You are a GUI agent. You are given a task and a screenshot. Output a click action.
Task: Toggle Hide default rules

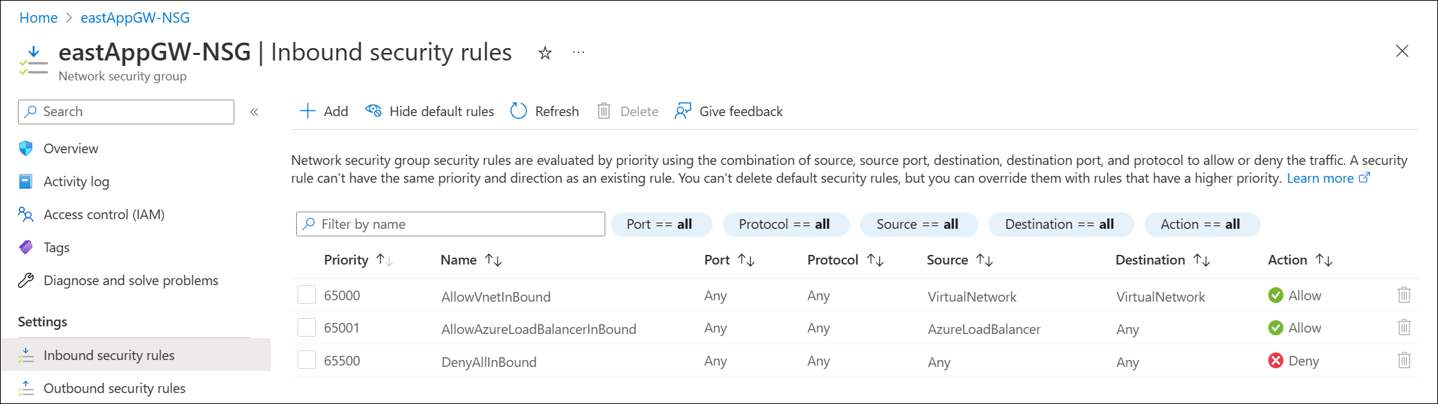[430, 111]
